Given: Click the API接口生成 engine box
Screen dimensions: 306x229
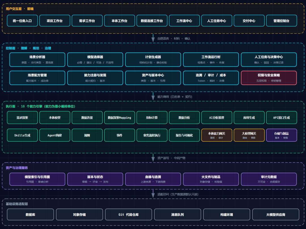Looking at the screenshot, I should pos(281,118).
